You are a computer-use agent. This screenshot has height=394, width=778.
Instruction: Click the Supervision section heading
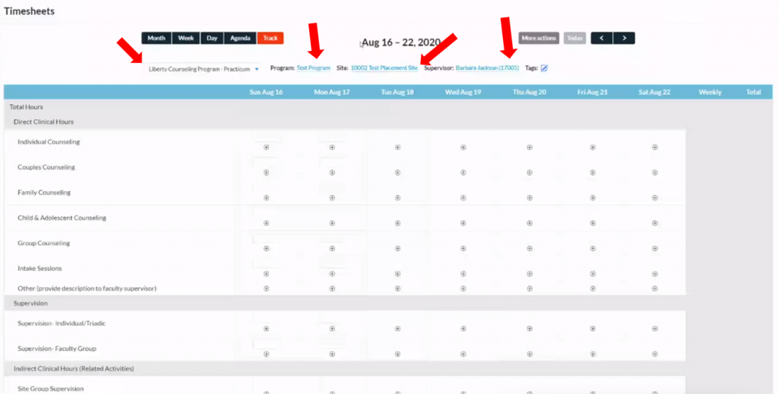30,303
